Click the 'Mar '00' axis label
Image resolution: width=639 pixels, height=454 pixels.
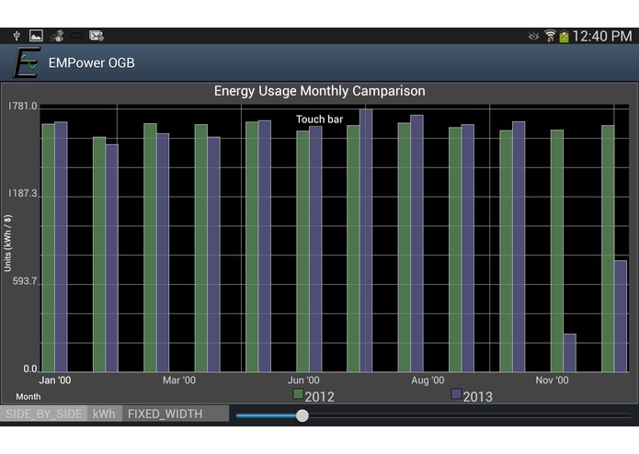[x=179, y=380]
